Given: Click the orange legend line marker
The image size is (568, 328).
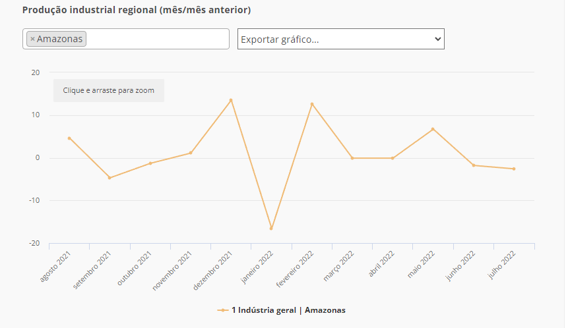Looking at the screenshot, I should pyautogui.click(x=224, y=310).
